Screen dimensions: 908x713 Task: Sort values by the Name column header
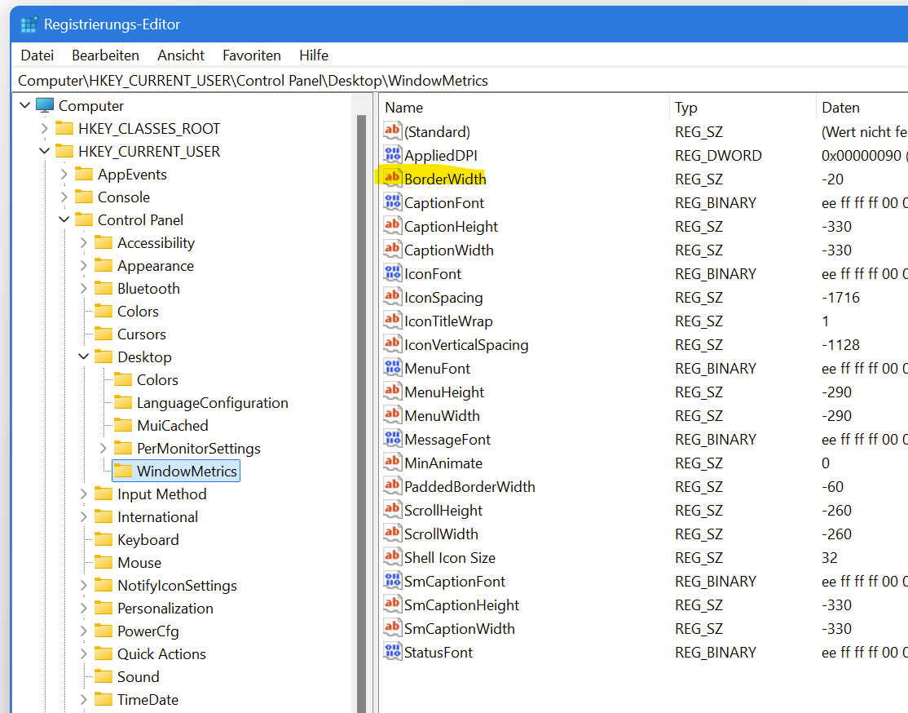(525, 107)
